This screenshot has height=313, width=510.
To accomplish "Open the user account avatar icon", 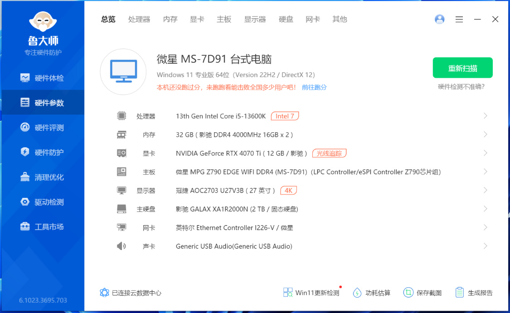I will pyautogui.click(x=439, y=19).
